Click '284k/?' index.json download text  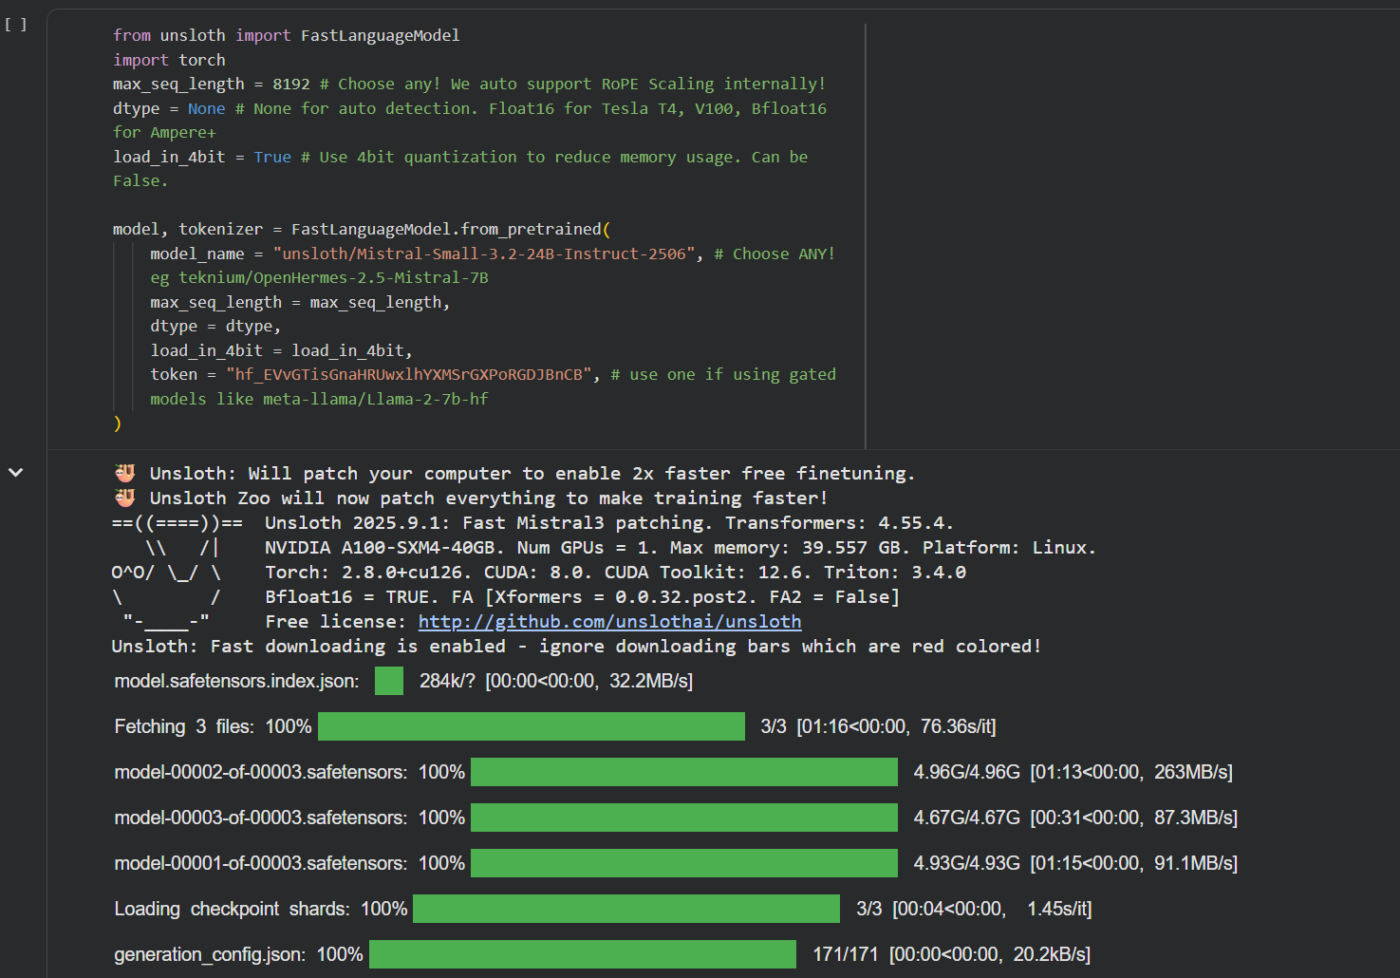click(447, 681)
